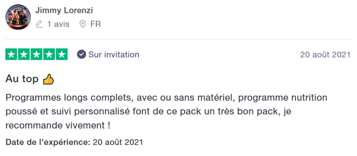
Task: Click the third green rating star
Action: click(37, 54)
